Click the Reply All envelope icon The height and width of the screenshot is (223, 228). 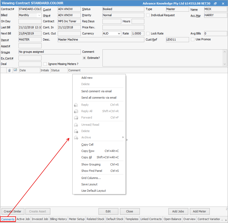tap(76, 111)
